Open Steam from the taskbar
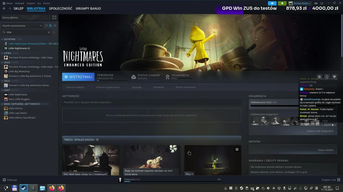Screen dimensions: 343x192 (x=24, y=188)
